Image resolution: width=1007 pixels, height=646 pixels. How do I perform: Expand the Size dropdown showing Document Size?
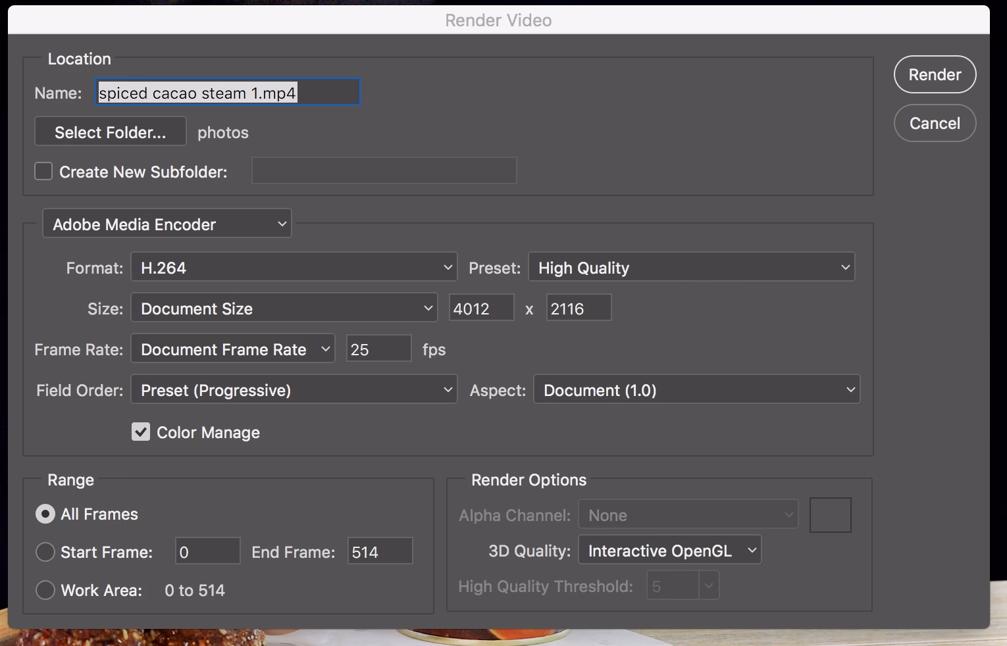point(284,308)
